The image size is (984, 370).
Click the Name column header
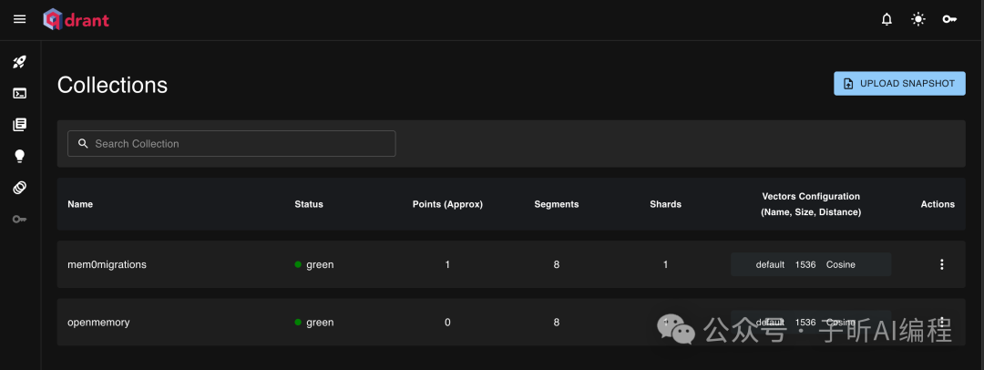pyautogui.click(x=80, y=204)
